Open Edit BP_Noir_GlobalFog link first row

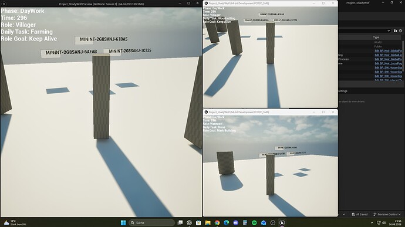388,51
